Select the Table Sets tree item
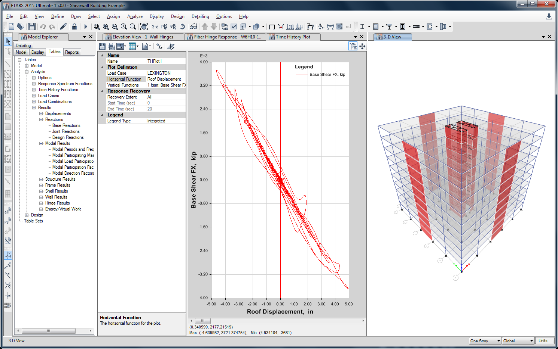This screenshot has height=349, width=558. (x=33, y=221)
